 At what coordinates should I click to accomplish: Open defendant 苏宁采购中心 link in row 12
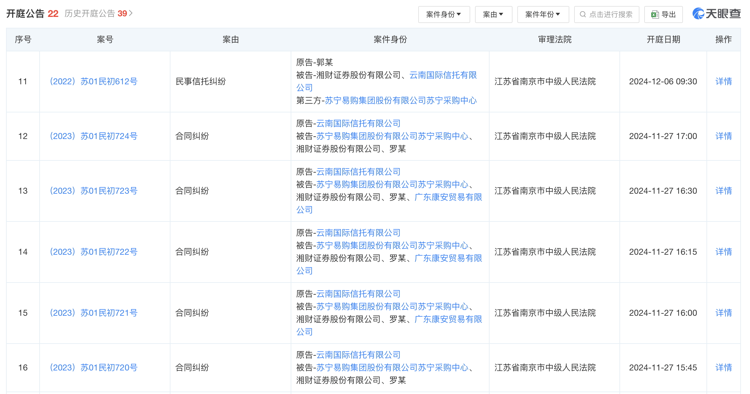[x=392, y=136]
